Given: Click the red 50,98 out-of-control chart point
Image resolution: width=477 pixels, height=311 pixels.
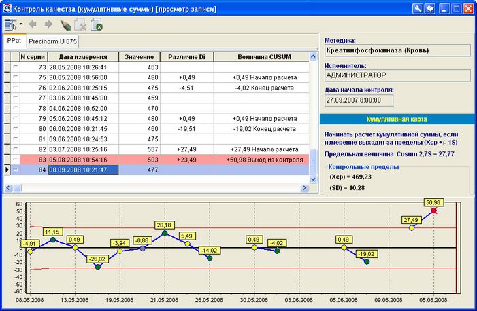Looking at the screenshot, I should pyautogui.click(x=433, y=211).
